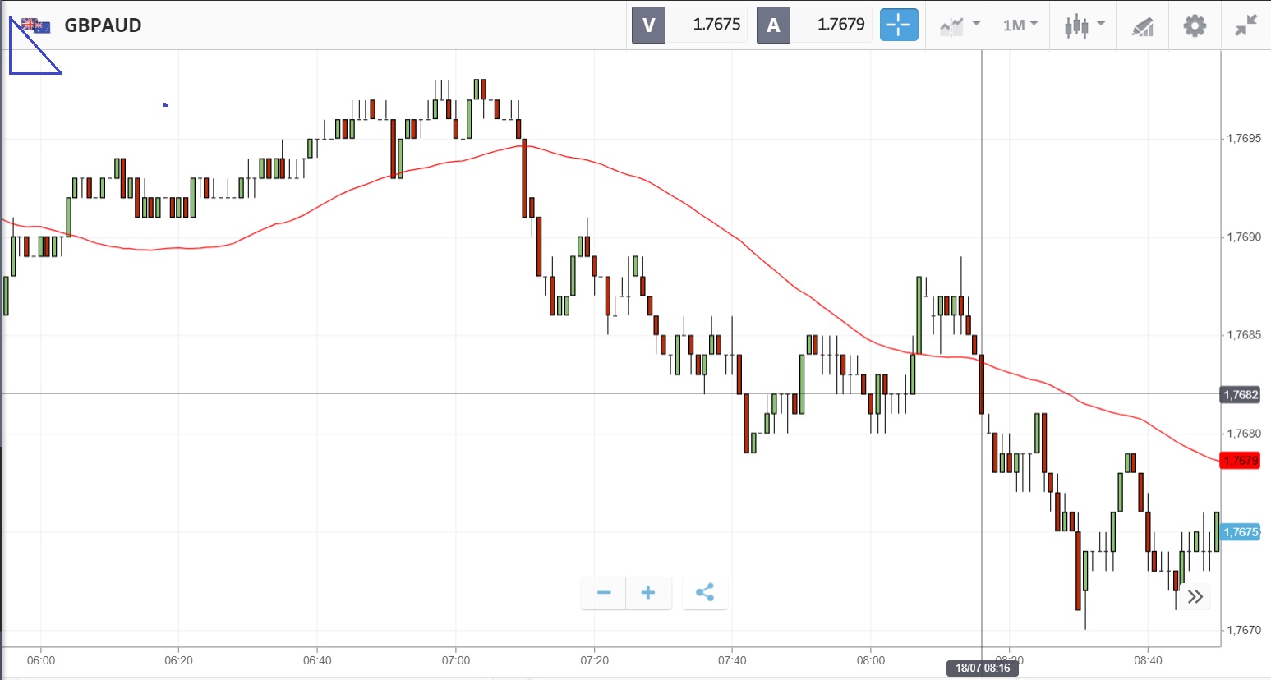Click the collapse chart arrows icon

1246,25
